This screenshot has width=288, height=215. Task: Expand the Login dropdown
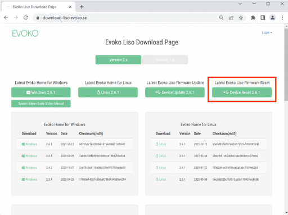pos(267,33)
